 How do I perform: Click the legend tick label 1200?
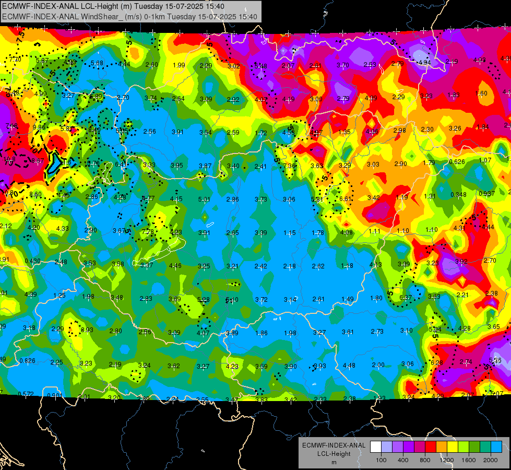pos(446,460)
